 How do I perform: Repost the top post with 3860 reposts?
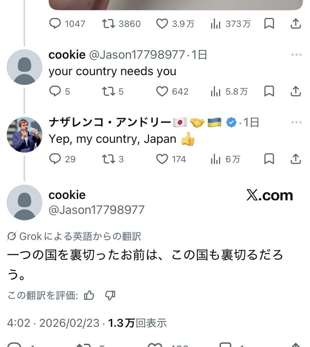point(109,24)
